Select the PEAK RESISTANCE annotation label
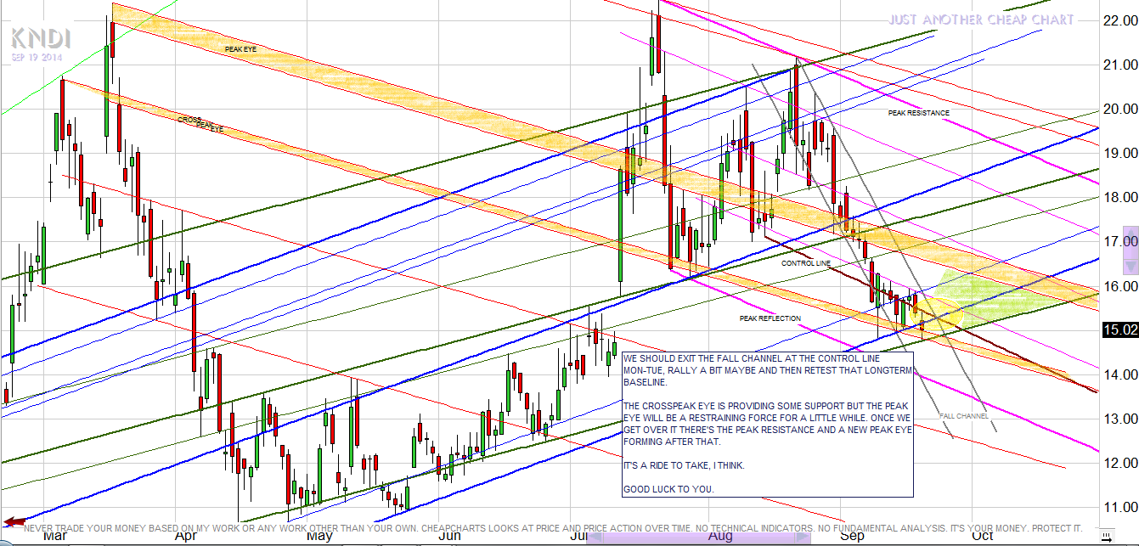This screenshot has width=1139, height=546. click(918, 113)
